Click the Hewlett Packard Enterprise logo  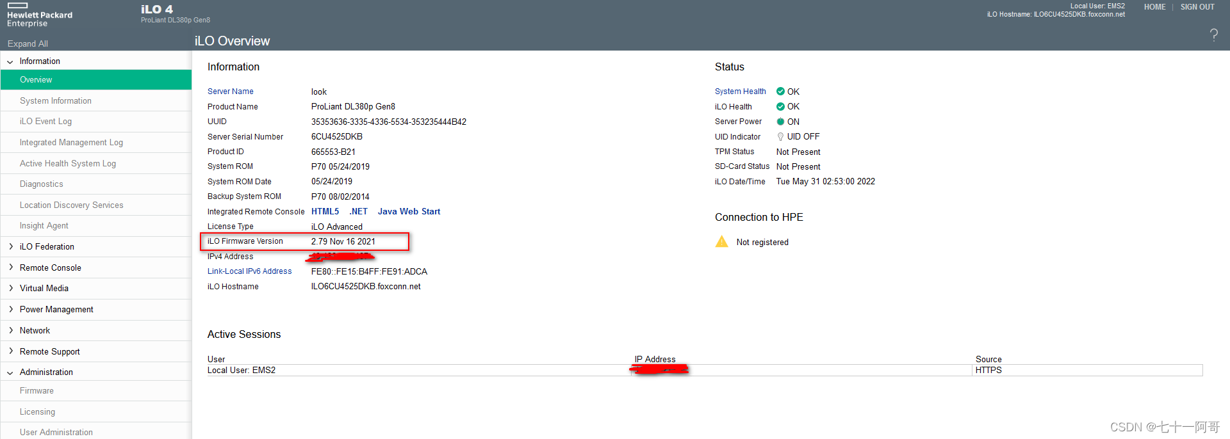click(40, 15)
